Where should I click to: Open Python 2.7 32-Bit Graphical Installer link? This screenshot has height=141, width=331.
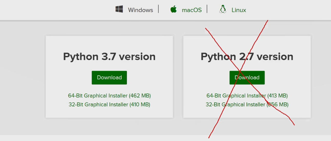point(247,104)
